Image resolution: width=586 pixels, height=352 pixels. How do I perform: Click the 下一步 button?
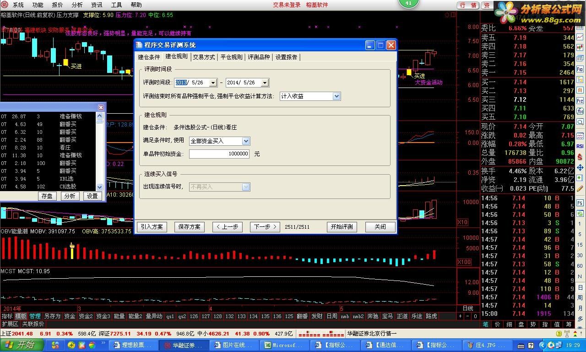[265, 227]
